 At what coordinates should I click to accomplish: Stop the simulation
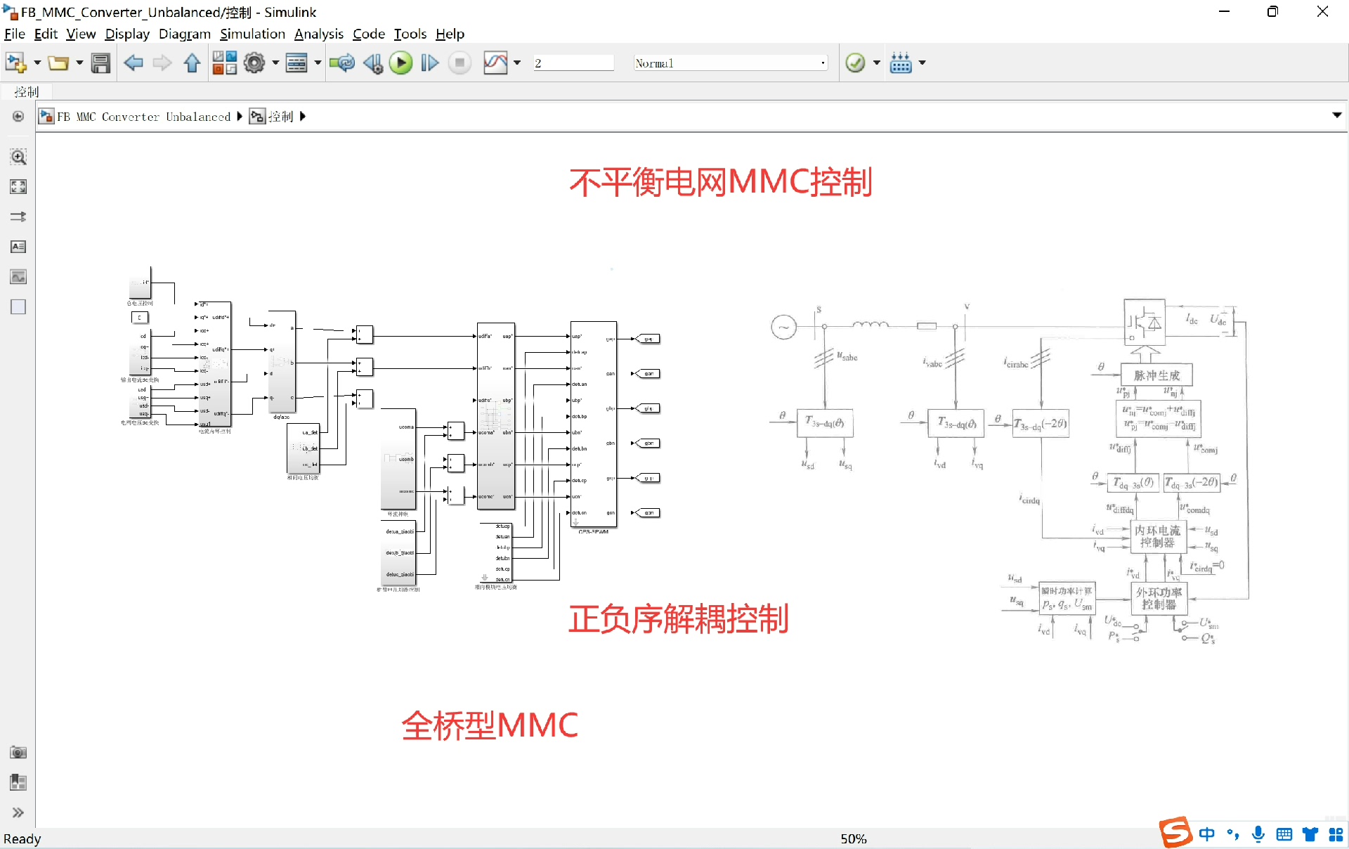pyautogui.click(x=459, y=63)
